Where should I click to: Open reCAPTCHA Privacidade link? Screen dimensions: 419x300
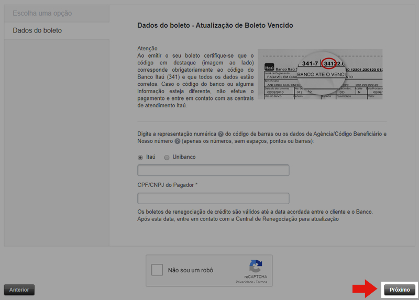pos(244,282)
